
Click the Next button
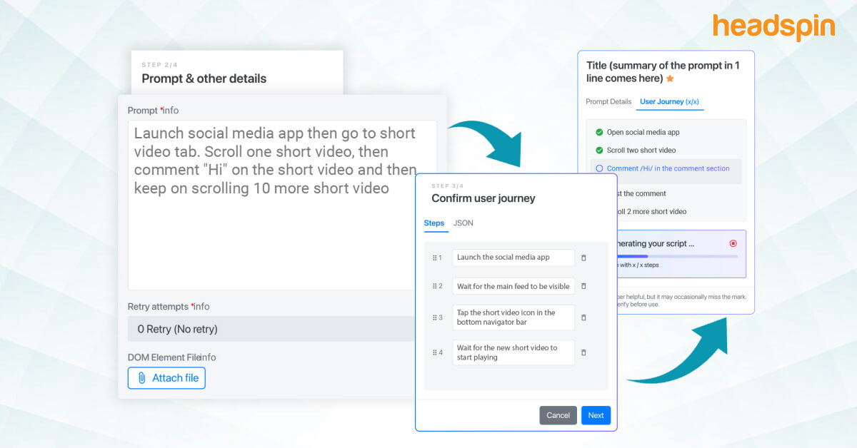click(x=596, y=415)
